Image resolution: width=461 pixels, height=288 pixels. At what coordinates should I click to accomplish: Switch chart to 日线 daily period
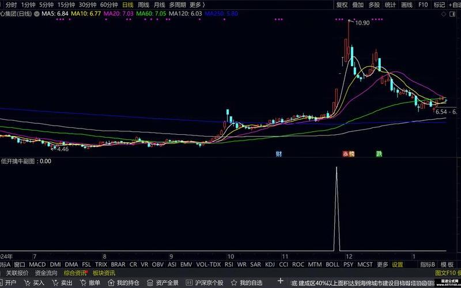tap(127, 5)
